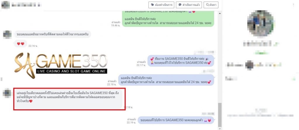Click the small avatar in the right info panel
Screen dimensions: 299x130
[249, 65]
